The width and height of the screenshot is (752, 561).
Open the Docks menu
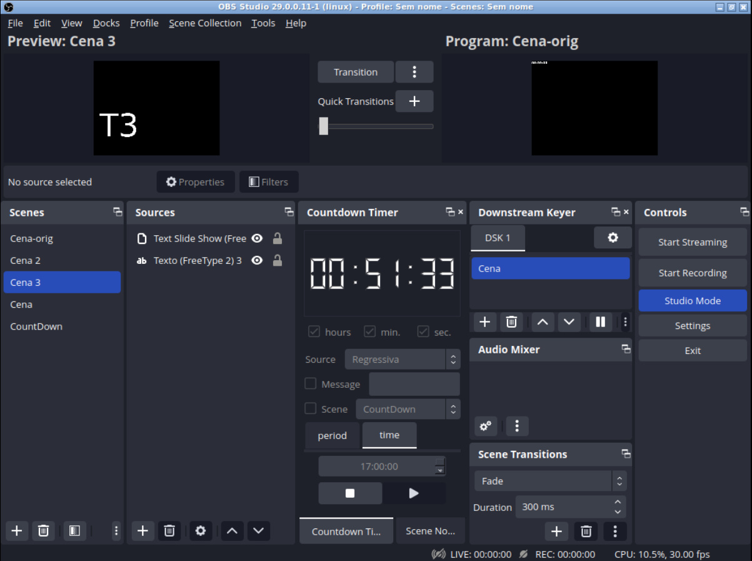point(106,23)
